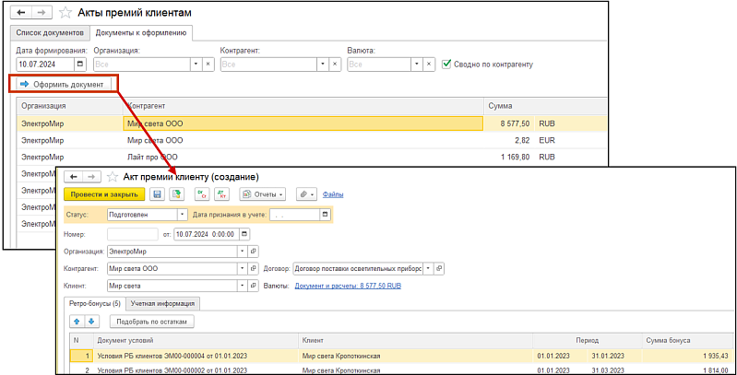Open calendar for Дата формирования field
This screenshot has height=375, width=737.
pyautogui.click(x=80, y=64)
